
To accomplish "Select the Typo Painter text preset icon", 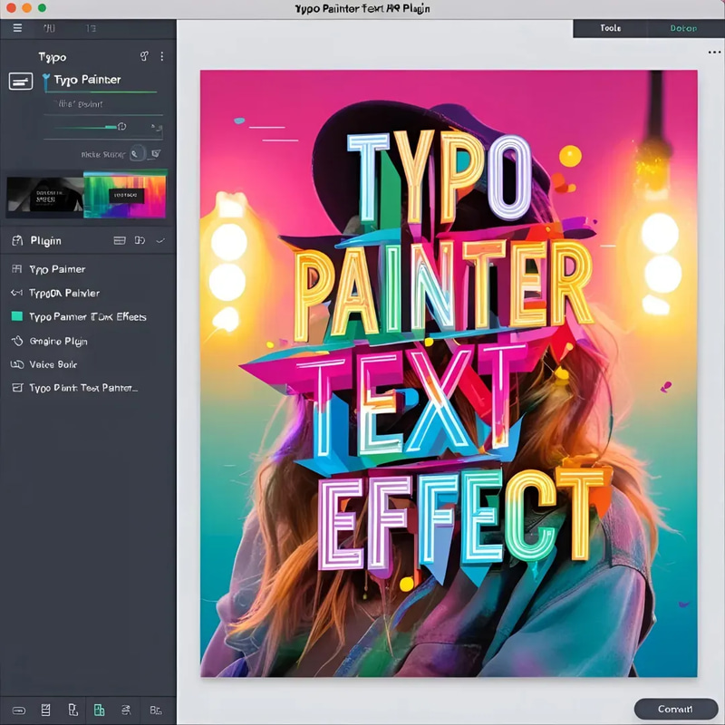I will [x=19, y=80].
